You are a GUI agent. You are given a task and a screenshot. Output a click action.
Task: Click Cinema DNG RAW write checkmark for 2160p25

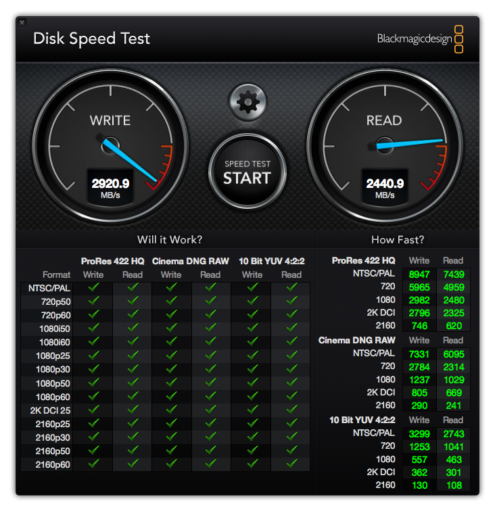(x=172, y=423)
